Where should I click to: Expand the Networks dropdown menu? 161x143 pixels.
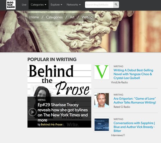pyautogui.click(x=74, y=5)
